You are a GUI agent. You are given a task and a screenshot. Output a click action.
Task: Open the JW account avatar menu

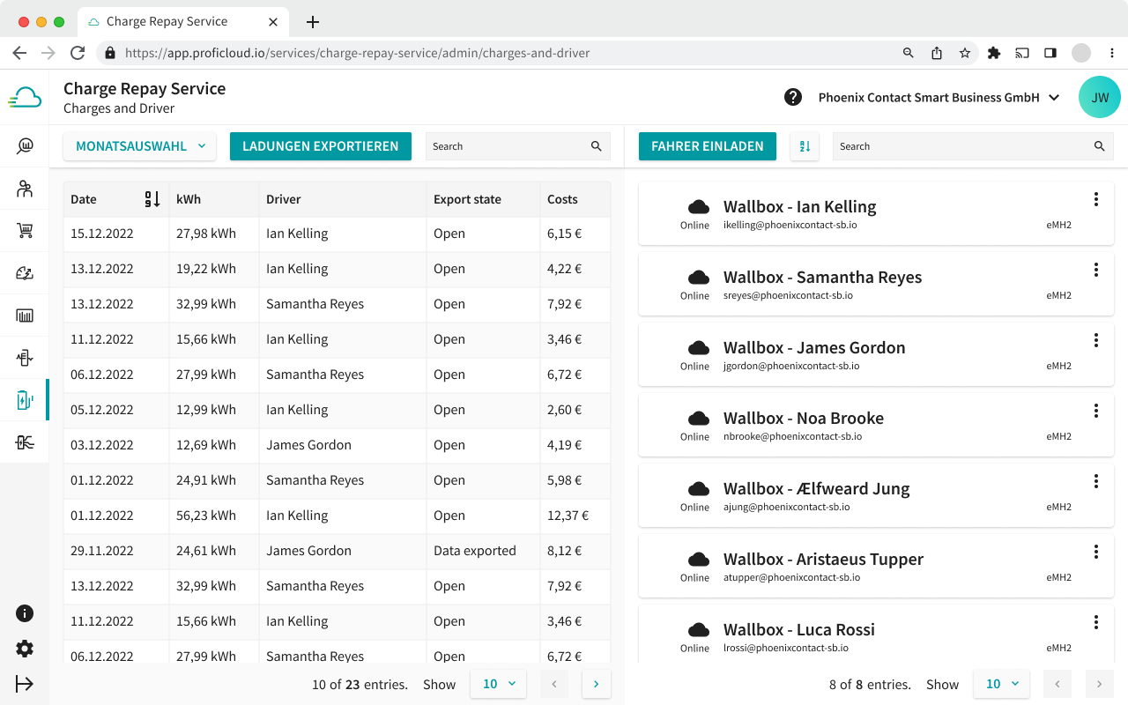point(1099,97)
